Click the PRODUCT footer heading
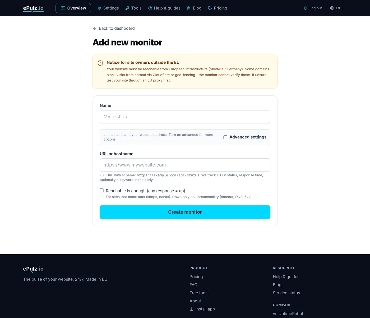Viewport: 370px width, 318px height. 199,268
